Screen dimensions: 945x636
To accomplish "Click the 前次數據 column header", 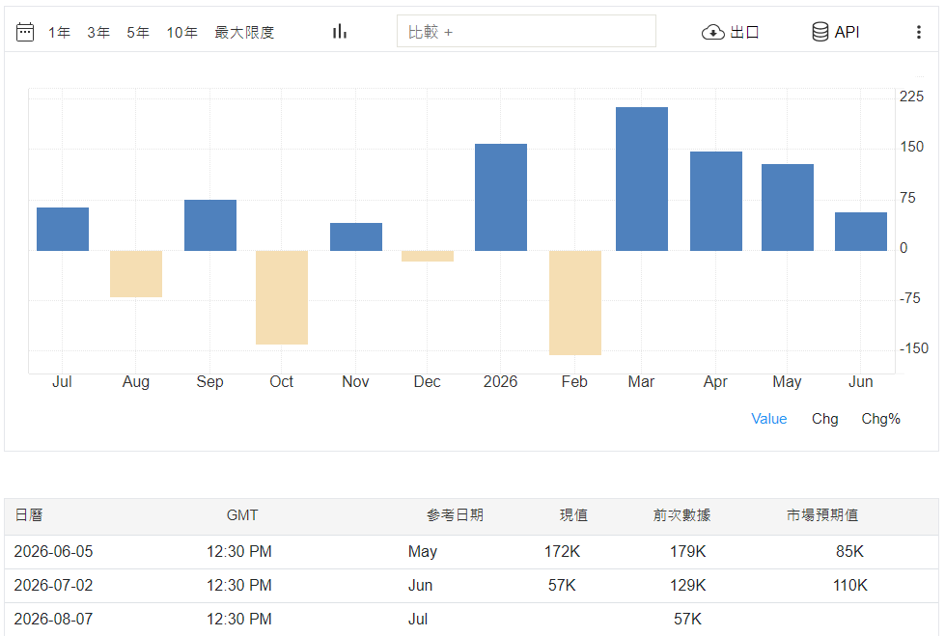I will pyautogui.click(x=681, y=515).
